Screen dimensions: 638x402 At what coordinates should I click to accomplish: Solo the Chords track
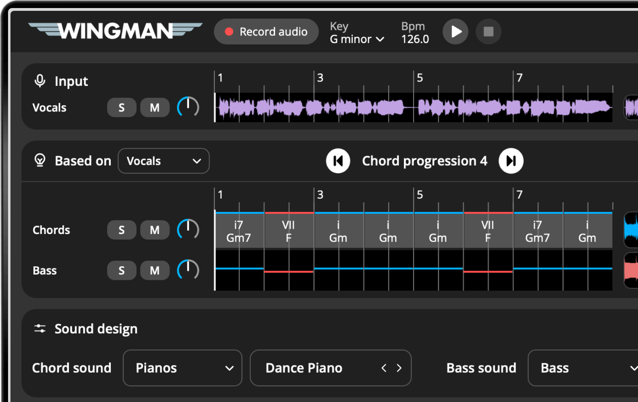[121, 230]
